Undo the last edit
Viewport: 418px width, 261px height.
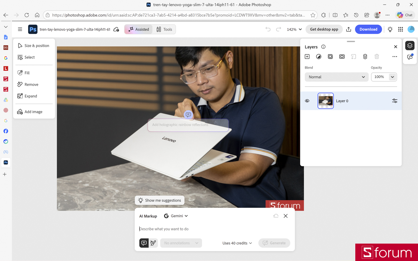tap(268, 29)
